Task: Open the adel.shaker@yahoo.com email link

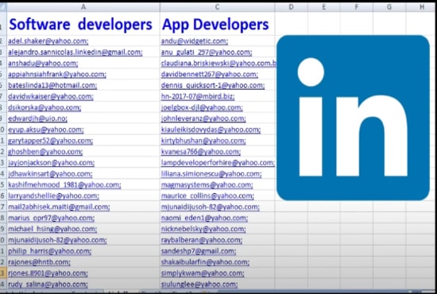Action: [48, 41]
